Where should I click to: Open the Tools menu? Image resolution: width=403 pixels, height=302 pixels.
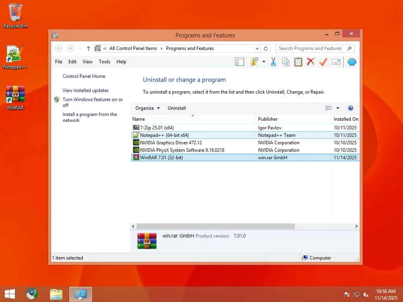point(104,62)
